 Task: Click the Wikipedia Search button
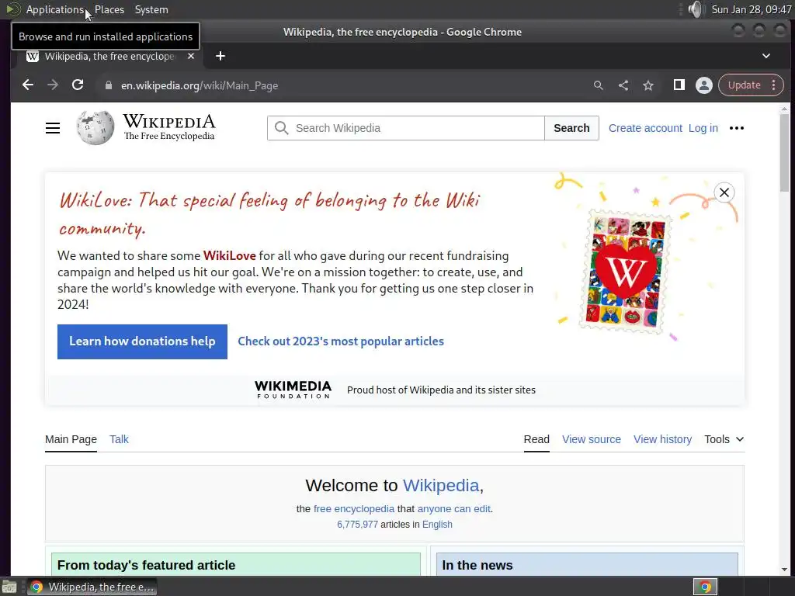pos(571,128)
